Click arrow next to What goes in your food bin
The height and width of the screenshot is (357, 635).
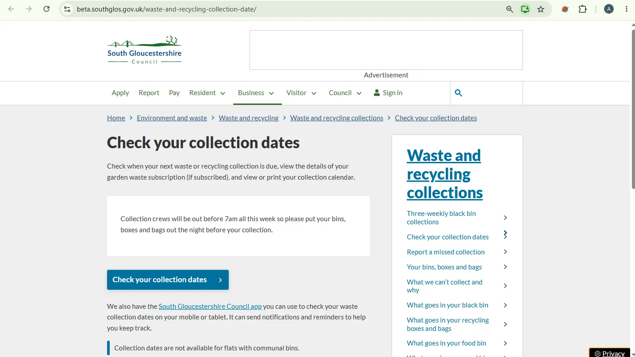point(505,343)
